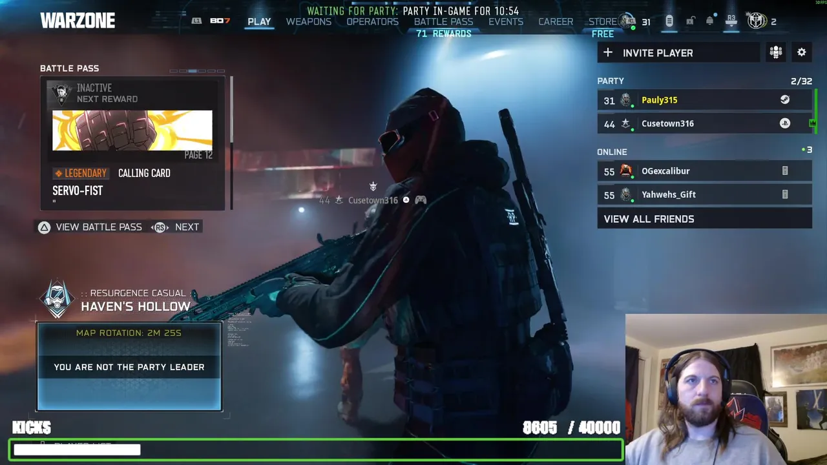Screen dimensions: 827x465
Task: Click the BO7 game switch logo
Action: click(220, 21)
